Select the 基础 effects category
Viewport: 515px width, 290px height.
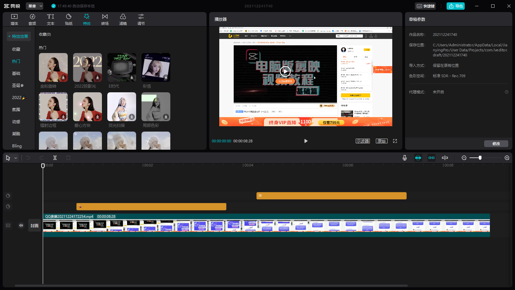(x=16, y=73)
